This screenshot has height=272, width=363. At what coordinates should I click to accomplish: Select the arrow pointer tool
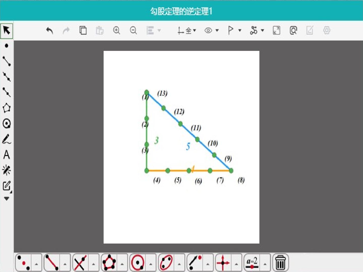click(x=7, y=31)
